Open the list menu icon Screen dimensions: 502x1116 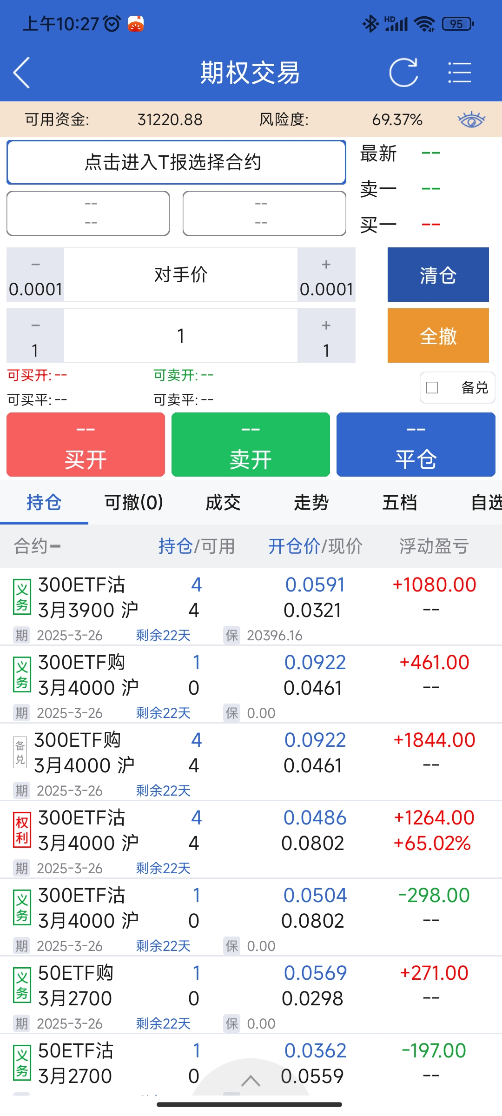(459, 73)
